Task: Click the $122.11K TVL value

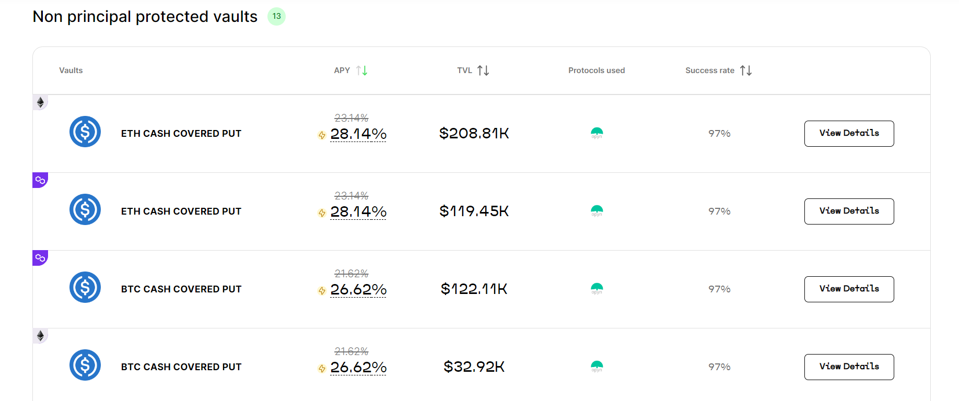Action: click(474, 289)
